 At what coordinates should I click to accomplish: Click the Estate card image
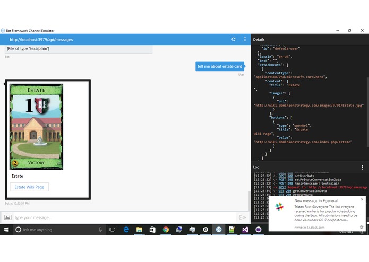(x=36, y=127)
